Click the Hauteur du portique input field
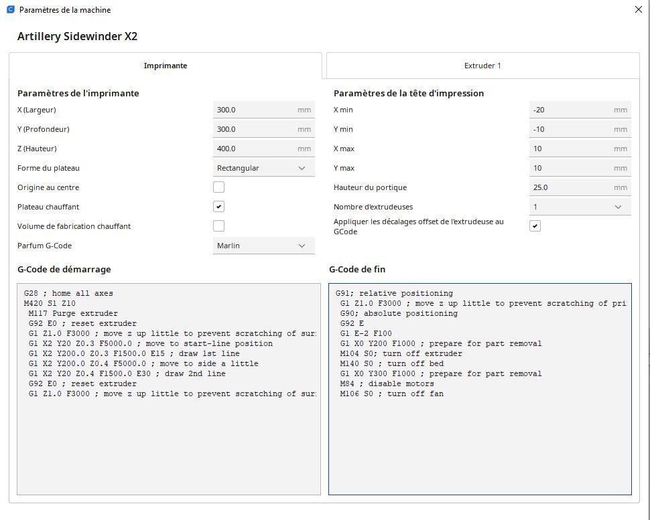This screenshot has width=650, height=520. 580,187
